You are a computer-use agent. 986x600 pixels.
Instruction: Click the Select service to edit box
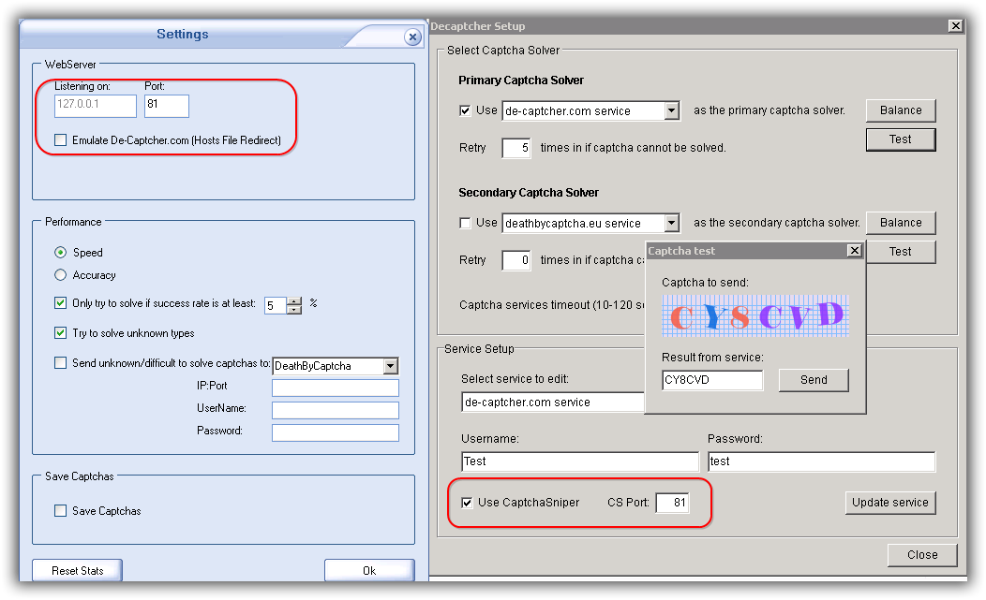(x=553, y=402)
